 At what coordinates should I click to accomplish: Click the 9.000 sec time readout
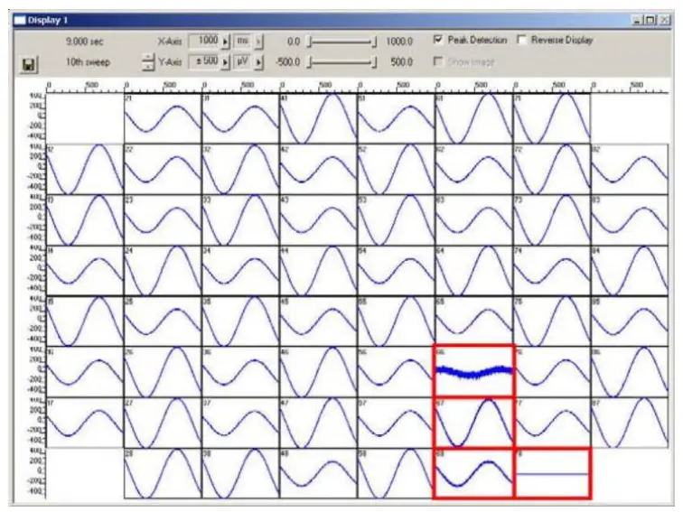(85, 42)
